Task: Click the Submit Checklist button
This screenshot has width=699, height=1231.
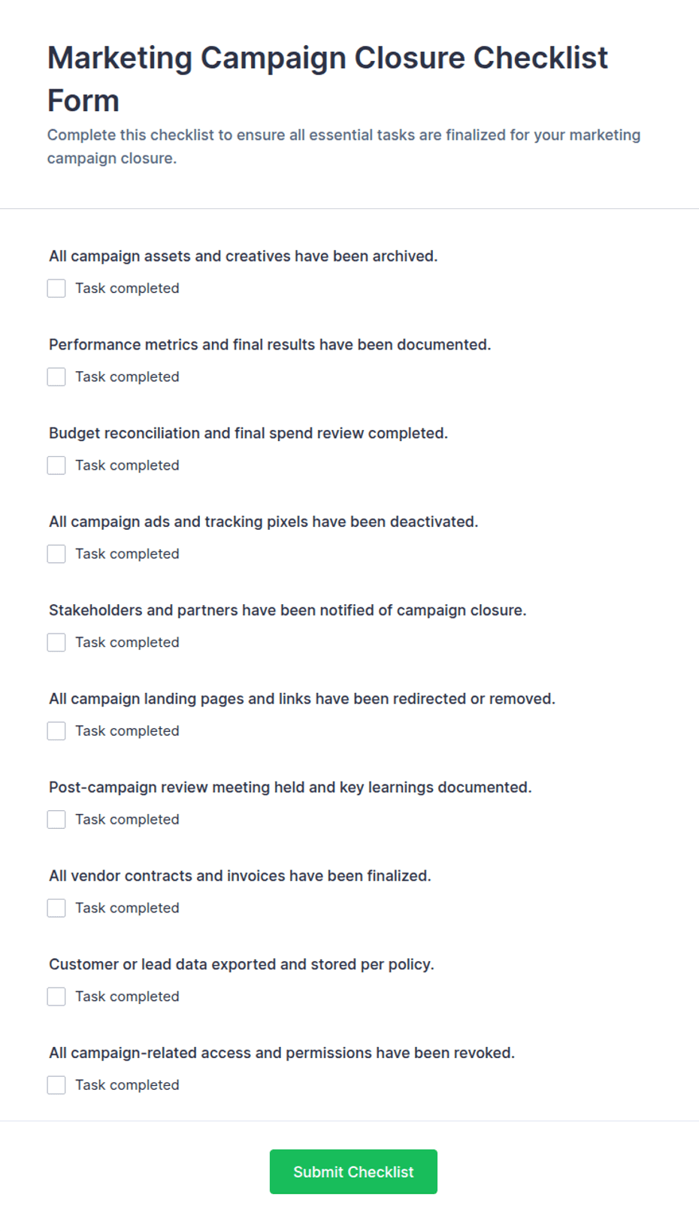Action: pos(353,1172)
